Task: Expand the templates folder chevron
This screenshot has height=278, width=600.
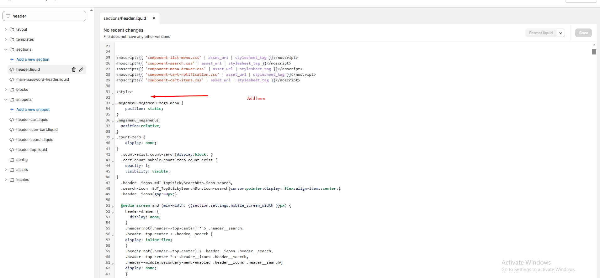Action: tap(6, 39)
